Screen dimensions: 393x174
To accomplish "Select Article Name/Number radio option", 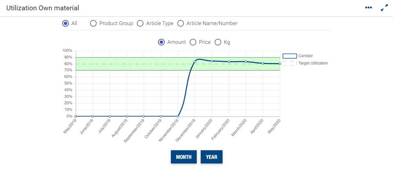I will 181,23.
